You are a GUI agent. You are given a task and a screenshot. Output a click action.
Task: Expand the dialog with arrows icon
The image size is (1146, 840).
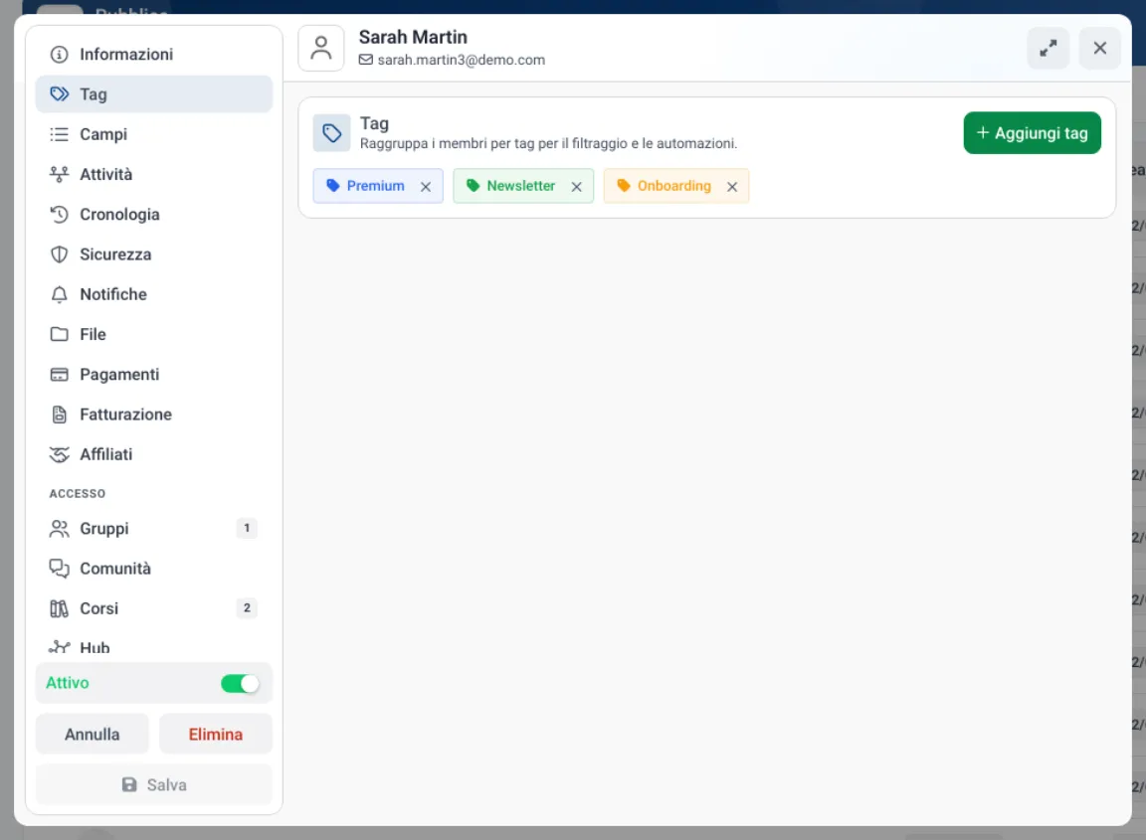[x=1049, y=48]
